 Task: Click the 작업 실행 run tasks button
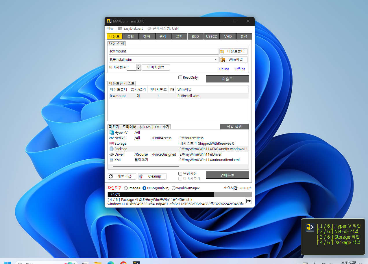point(234,127)
